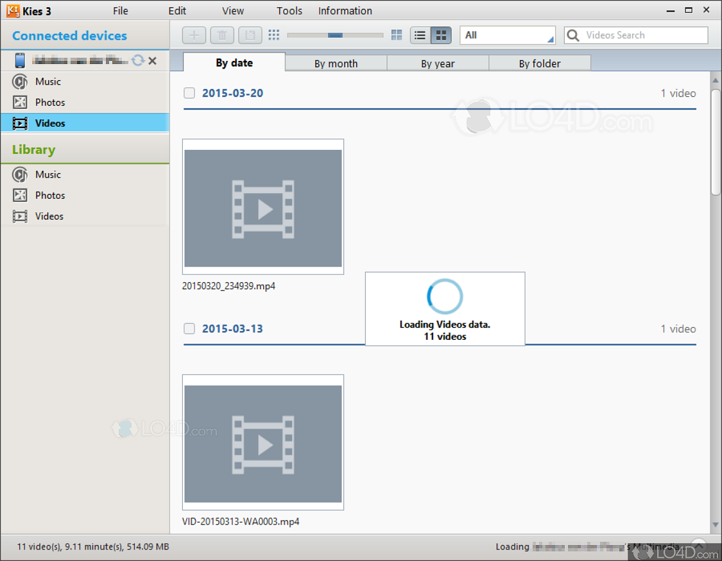Viewport: 722px width, 561px height.
Task: Click the connected phone device icon
Action: click(20, 60)
